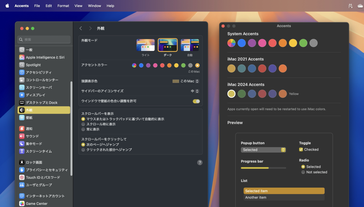Image resolution: width=364 pixels, height=207 pixels.
Task: Select ダーク (Dark) appearance thumbnail
Action: pyautogui.click(x=168, y=45)
